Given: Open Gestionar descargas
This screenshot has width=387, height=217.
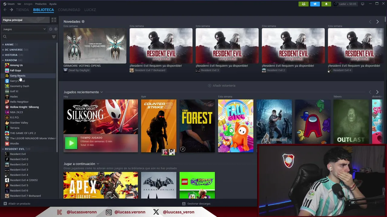Looking at the screenshot, I should pos(196,204).
